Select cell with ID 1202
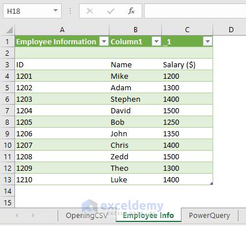Viewport: 246px width, 226px height. [62, 87]
